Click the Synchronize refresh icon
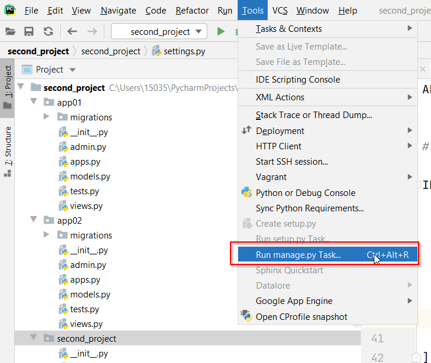431x363 pixels. coord(48,31)
